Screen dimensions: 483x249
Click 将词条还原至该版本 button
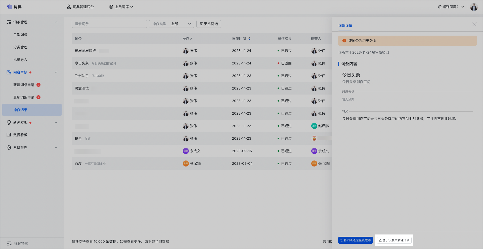coord(356,240)
